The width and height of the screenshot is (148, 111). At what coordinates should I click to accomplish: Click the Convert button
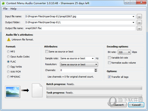[119, 105]
